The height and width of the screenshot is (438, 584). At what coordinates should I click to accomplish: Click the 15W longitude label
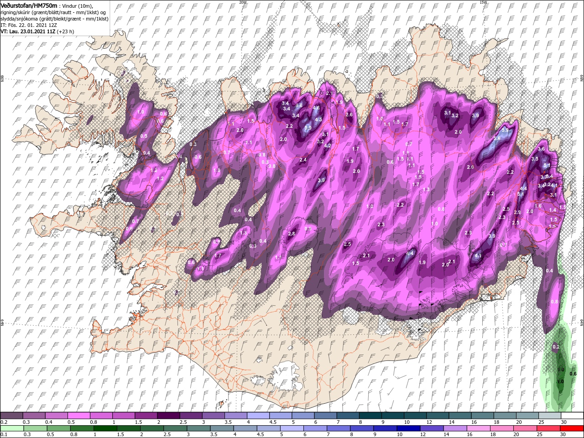[483, 2]
